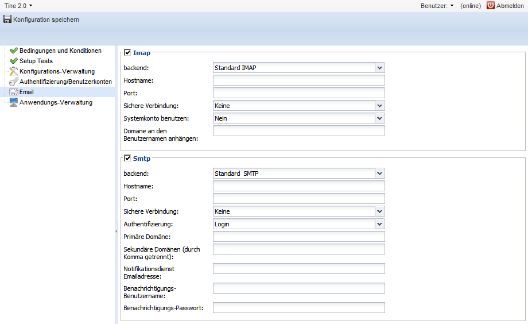Viewport: 528px width, 324px height.
Task: Open the Tine 2.0 menu
Action: pyautogui.click(x=18, y=5)
